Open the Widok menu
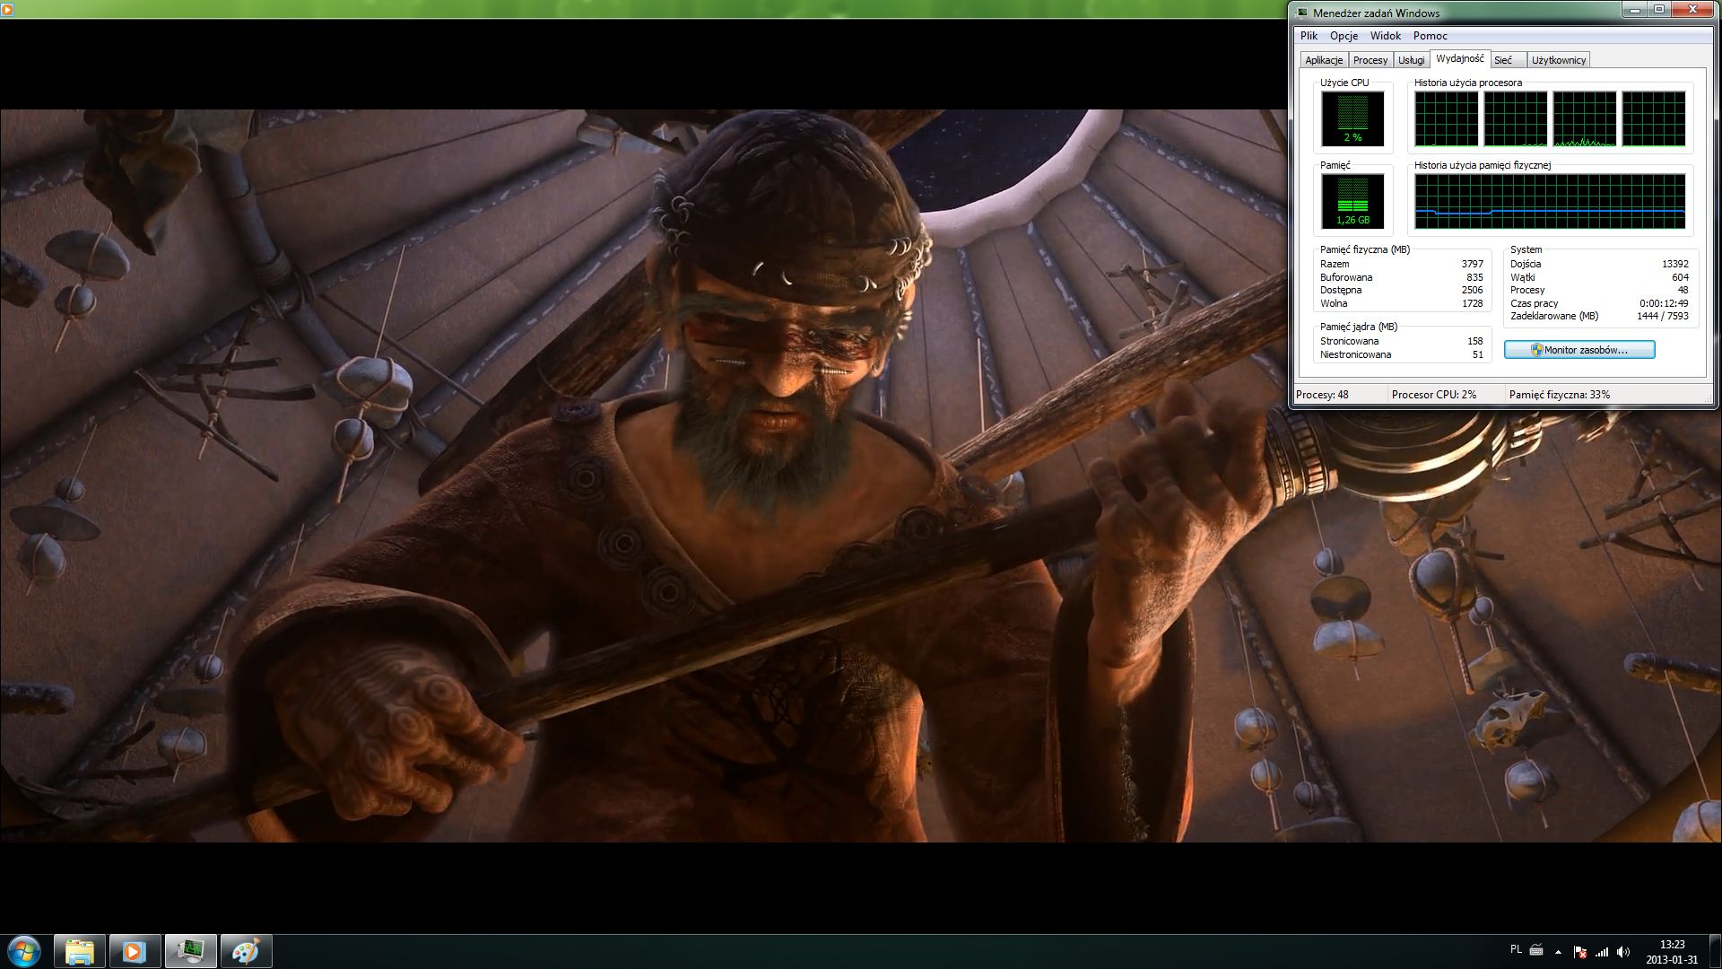This screenshot has height=969, width=1722. pos(1385,36)
